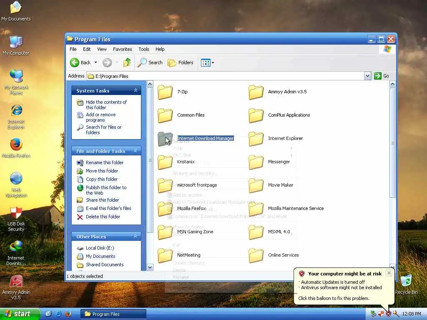
Task: Collapse the System Tasks panel
Action: click(x=136, y=90)
